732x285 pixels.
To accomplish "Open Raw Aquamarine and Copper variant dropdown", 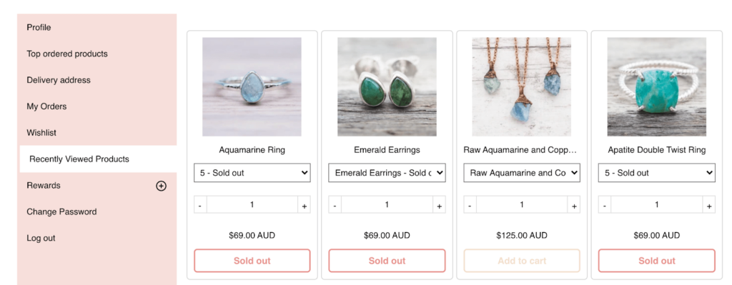I will (522, 173).
